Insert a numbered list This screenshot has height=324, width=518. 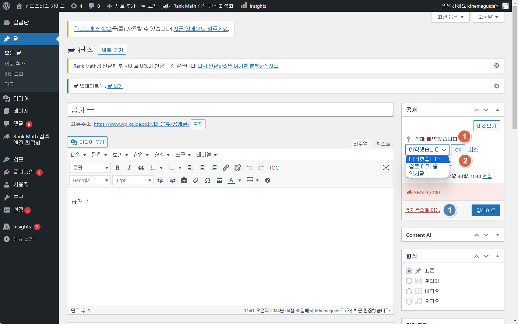tap(172, 168)
